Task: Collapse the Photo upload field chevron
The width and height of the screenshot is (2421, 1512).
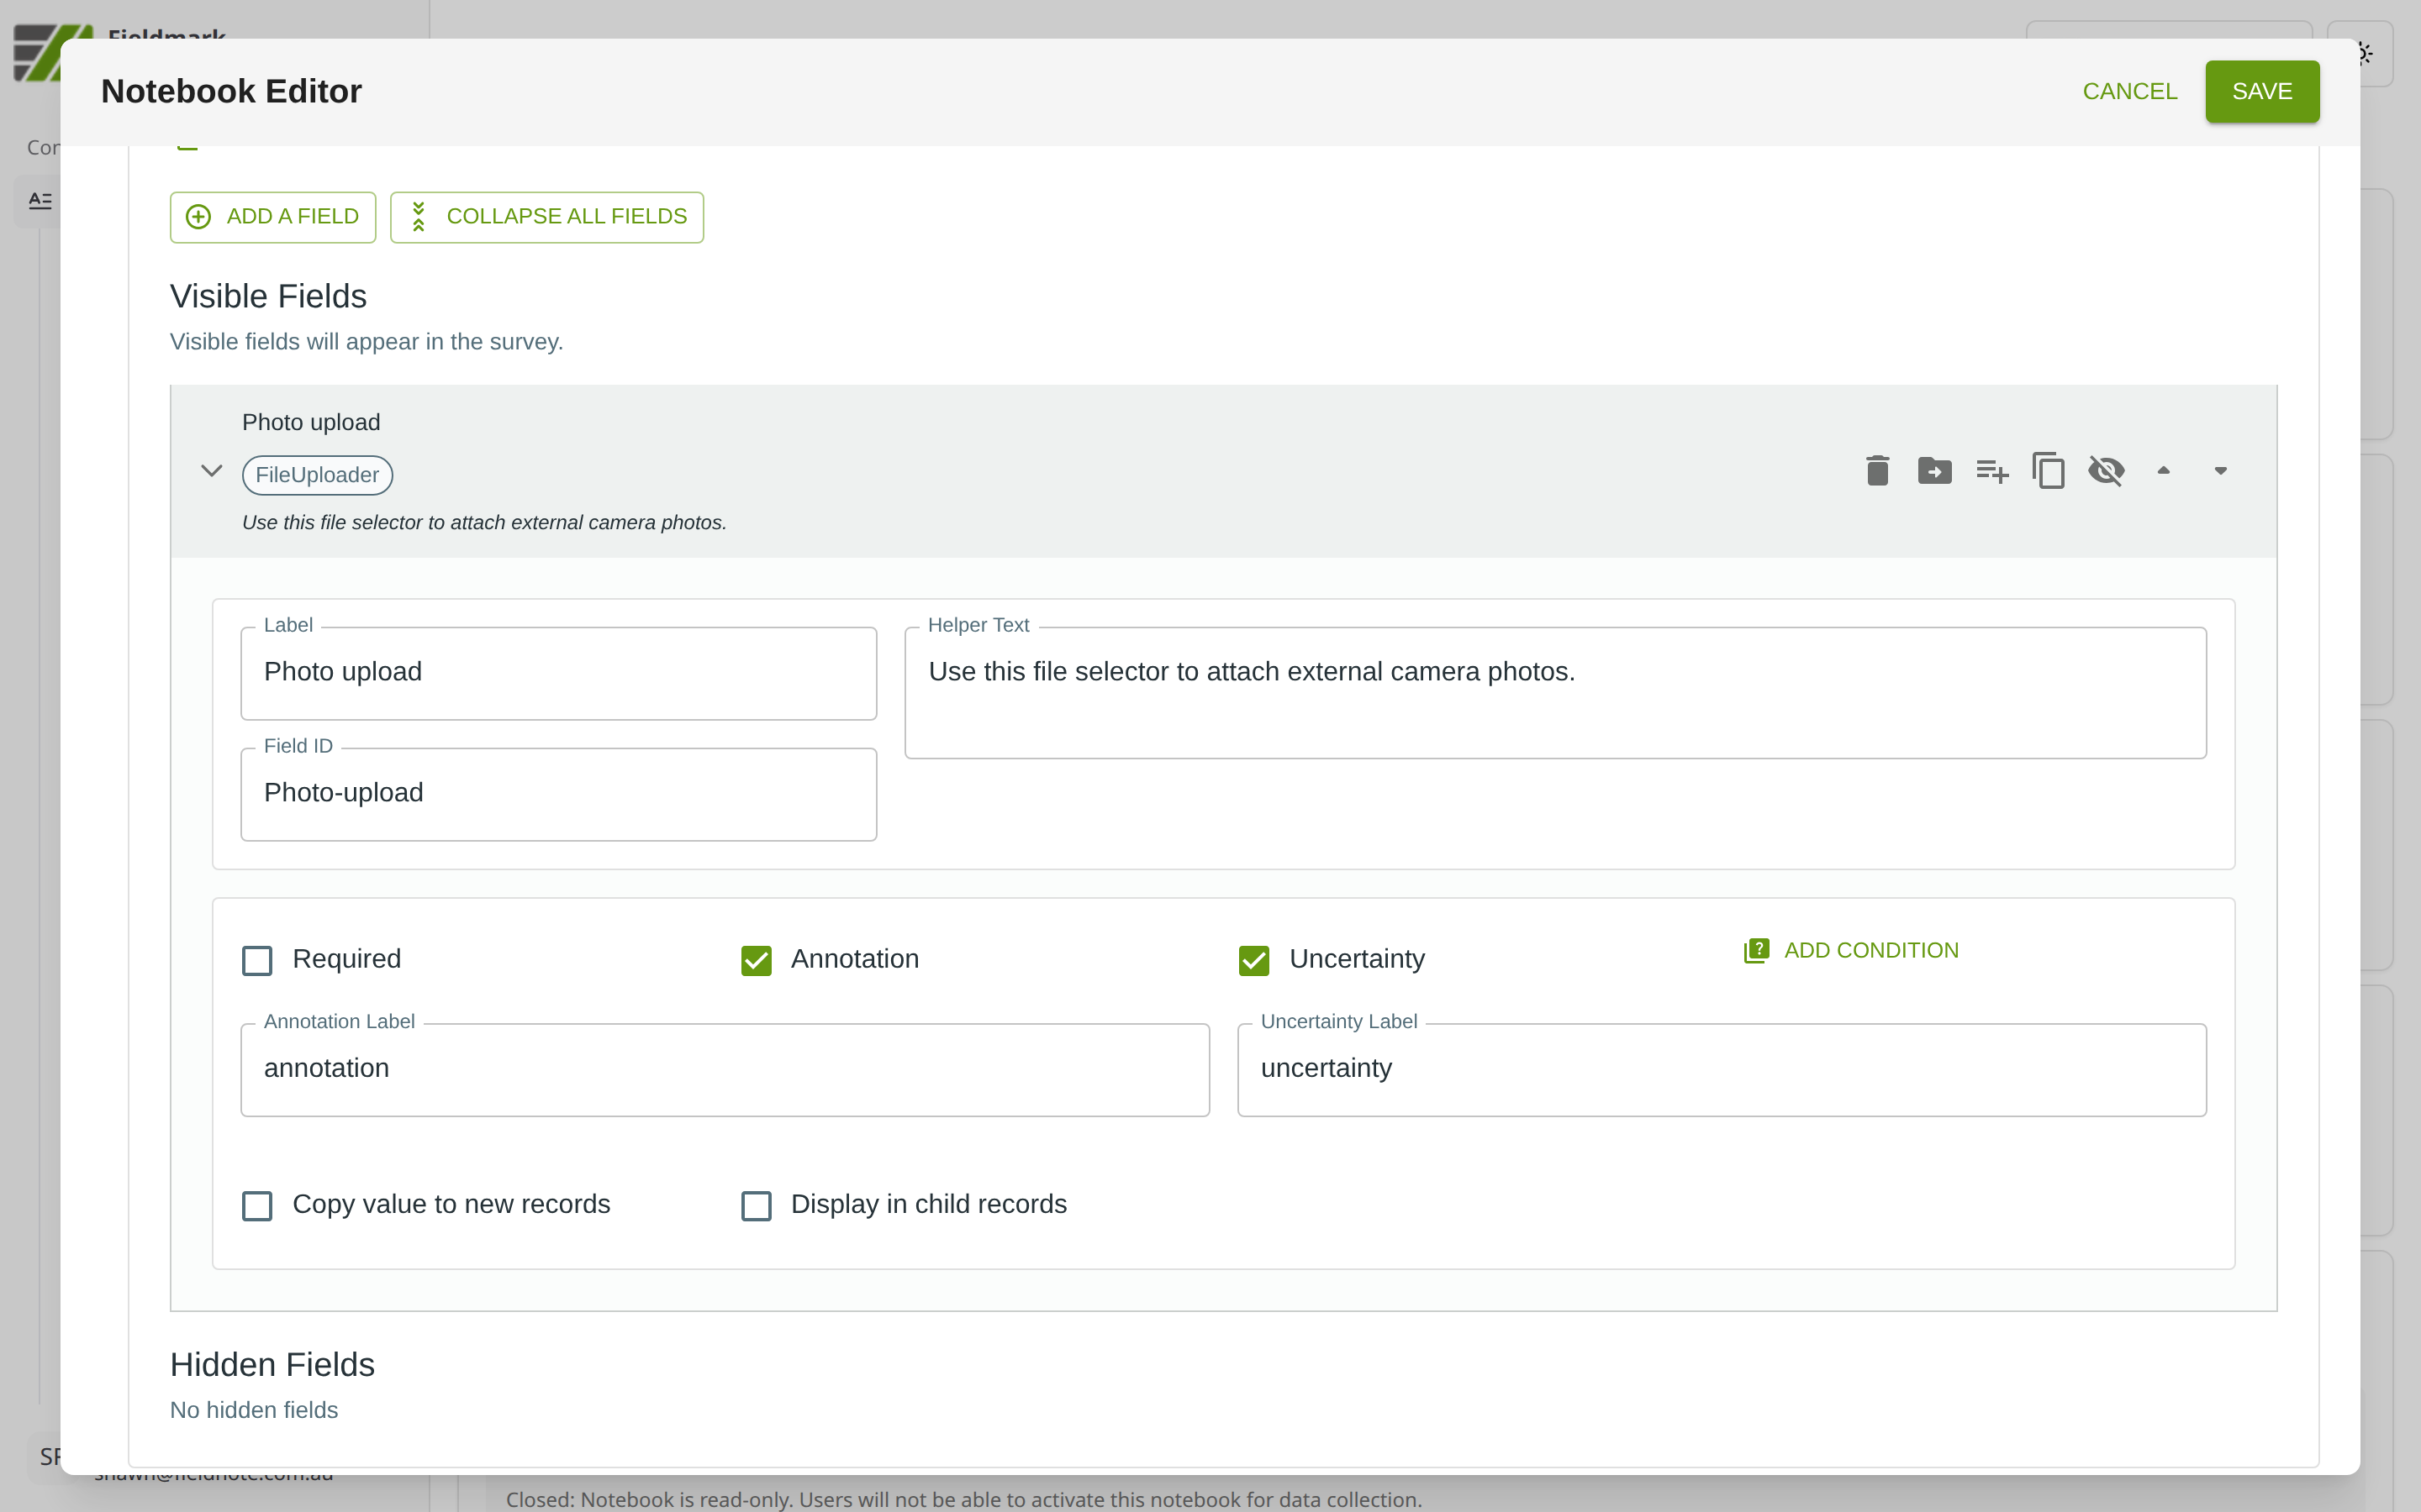Action: coord(211,471)
